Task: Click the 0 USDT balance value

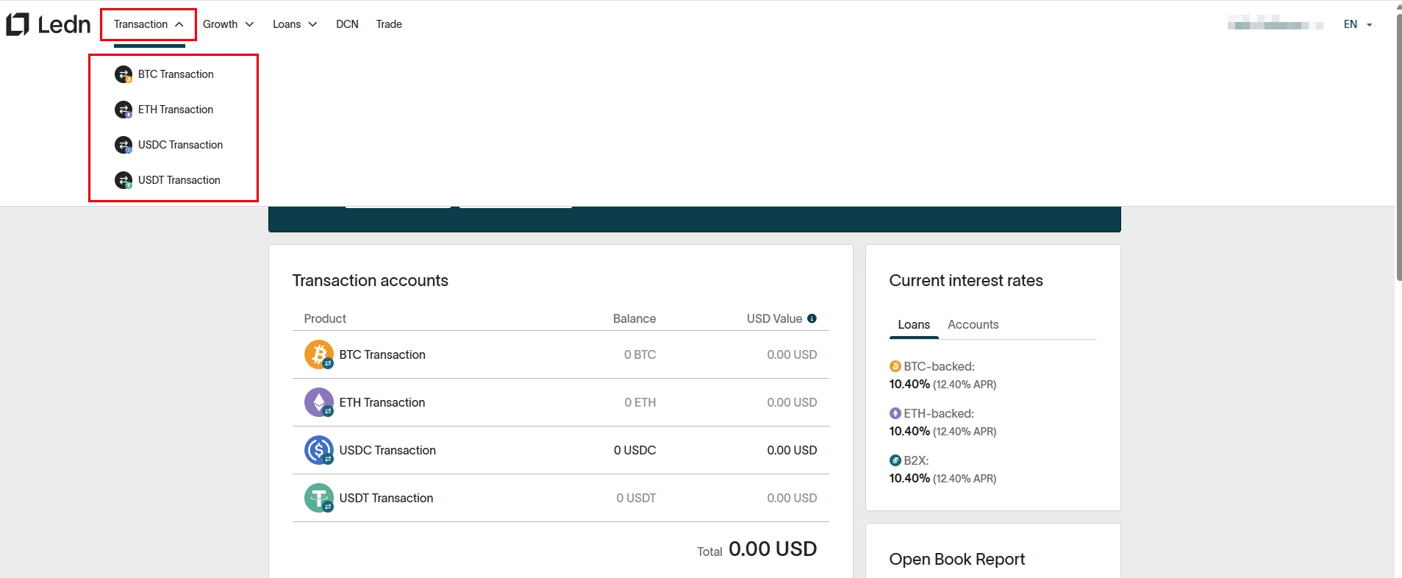Action: (x=637, y=498)
